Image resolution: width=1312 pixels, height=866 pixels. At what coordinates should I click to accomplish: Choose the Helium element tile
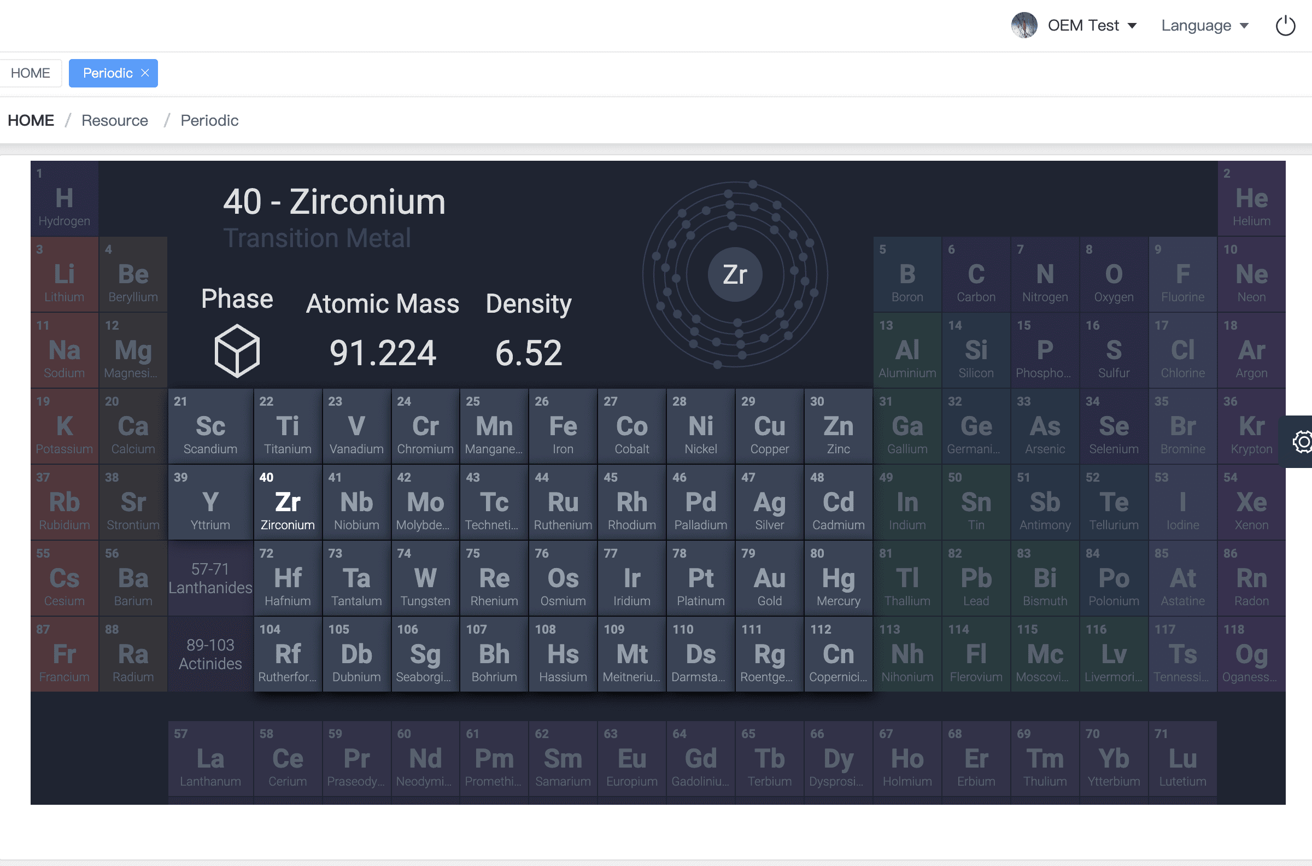pyautogui.click(x=1251, y=198)
